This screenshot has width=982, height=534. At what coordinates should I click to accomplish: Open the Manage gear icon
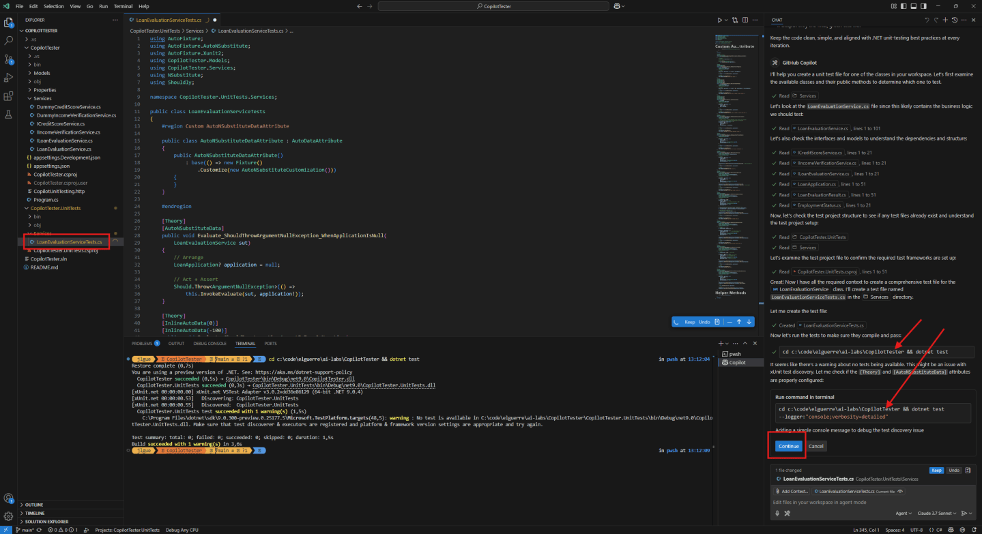[x=9, y=516]
